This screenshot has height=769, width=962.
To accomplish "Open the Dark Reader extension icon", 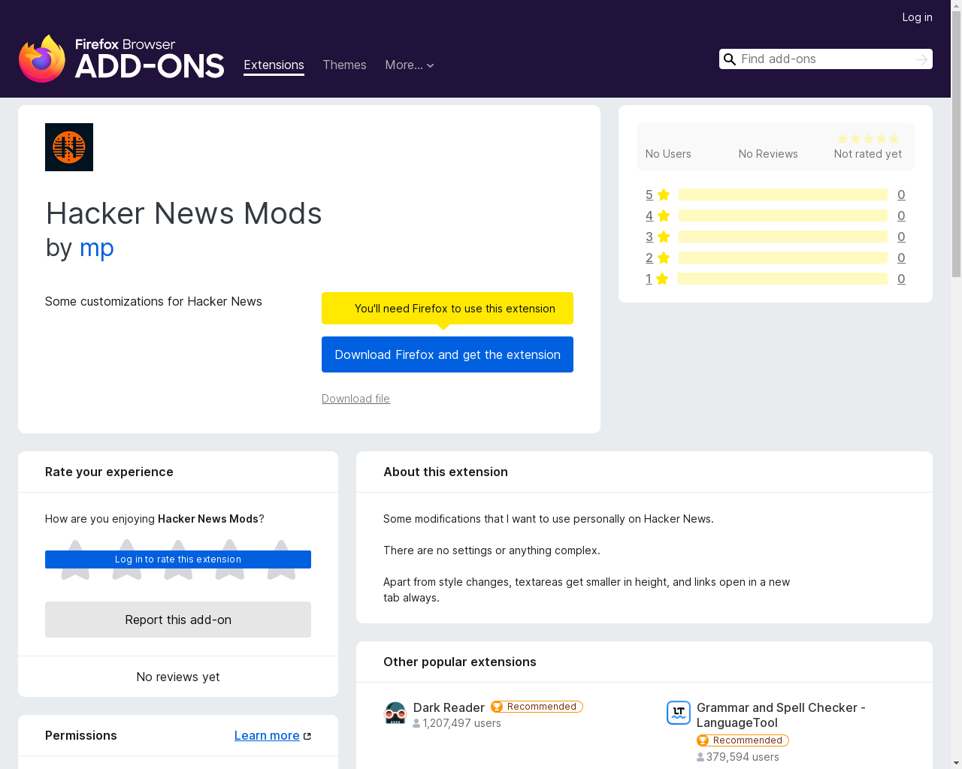I will (395, 713).
